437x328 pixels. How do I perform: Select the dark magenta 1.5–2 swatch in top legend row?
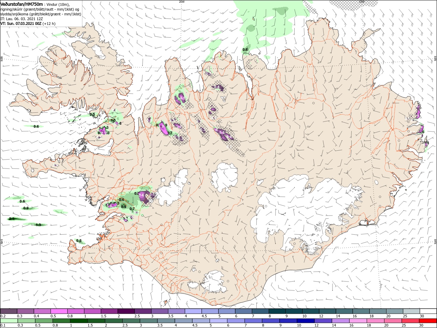coord(109,311)
